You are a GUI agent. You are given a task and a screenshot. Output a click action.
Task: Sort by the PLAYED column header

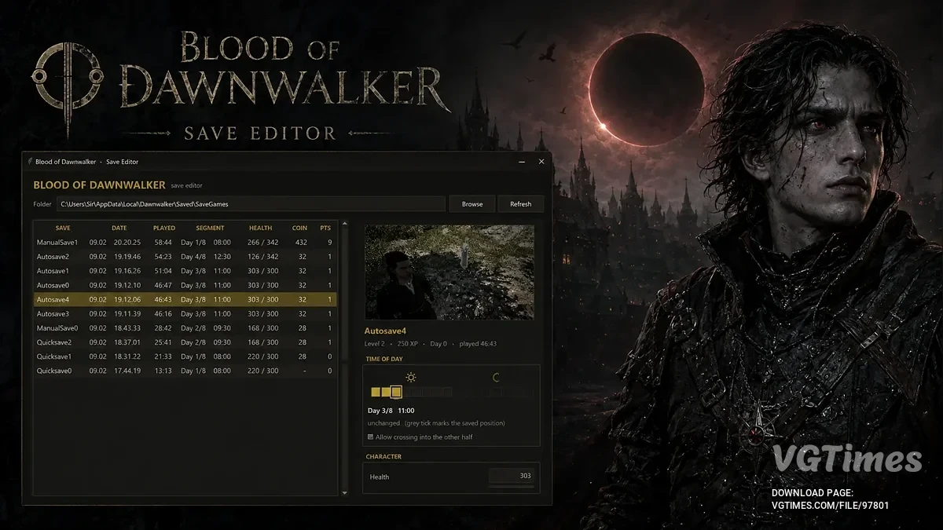(x=164, y=228)
